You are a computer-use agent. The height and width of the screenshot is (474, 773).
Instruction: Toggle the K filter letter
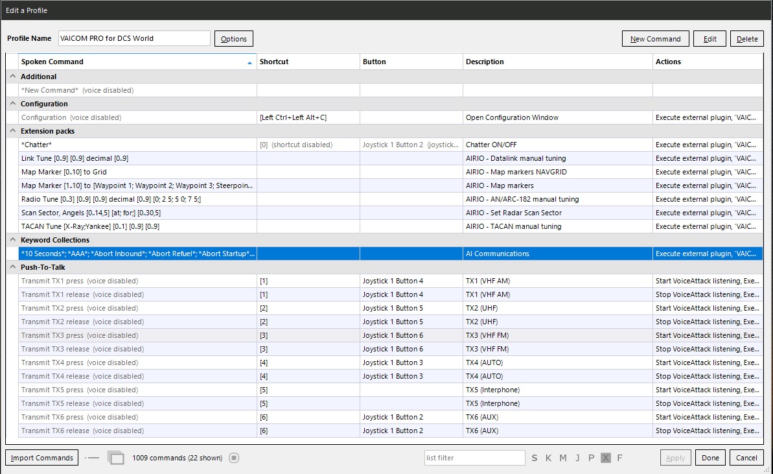point(548,458)
